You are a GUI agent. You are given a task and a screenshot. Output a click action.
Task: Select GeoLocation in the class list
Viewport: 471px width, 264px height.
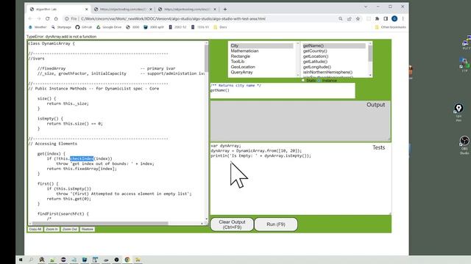(x=261, y=67)
